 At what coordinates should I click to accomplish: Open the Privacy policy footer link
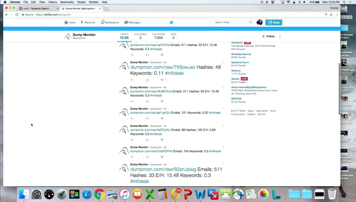coord(238,114)
